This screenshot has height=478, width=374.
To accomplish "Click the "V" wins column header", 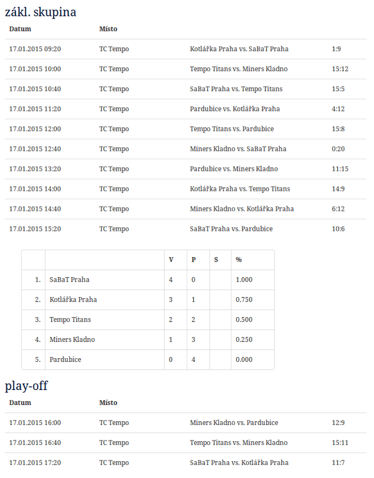I will pyautogui.click(x=171, y=260).
